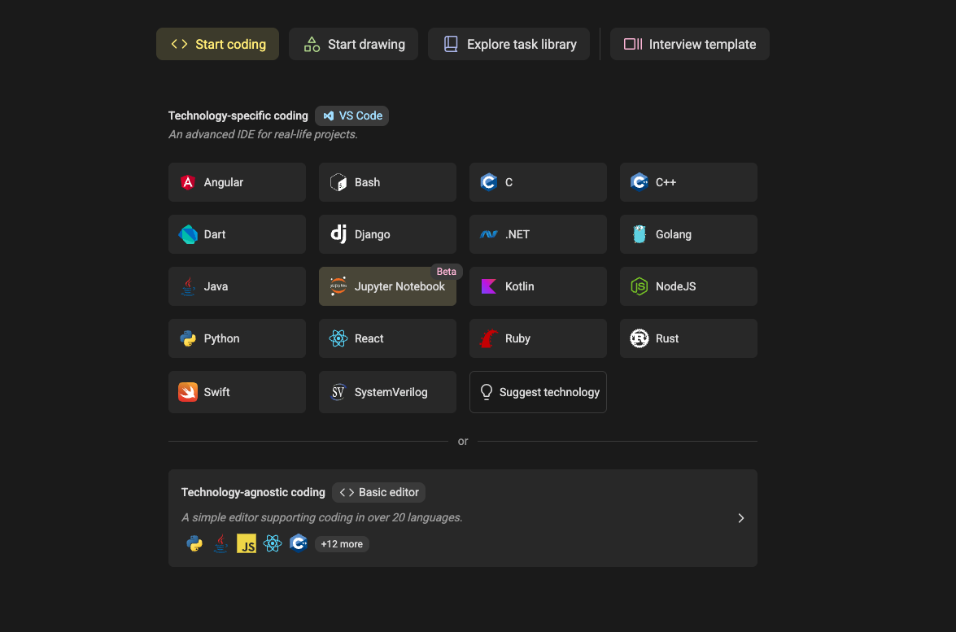
Task: Click the Dart logo icon
Action: (x=188, y=234)
